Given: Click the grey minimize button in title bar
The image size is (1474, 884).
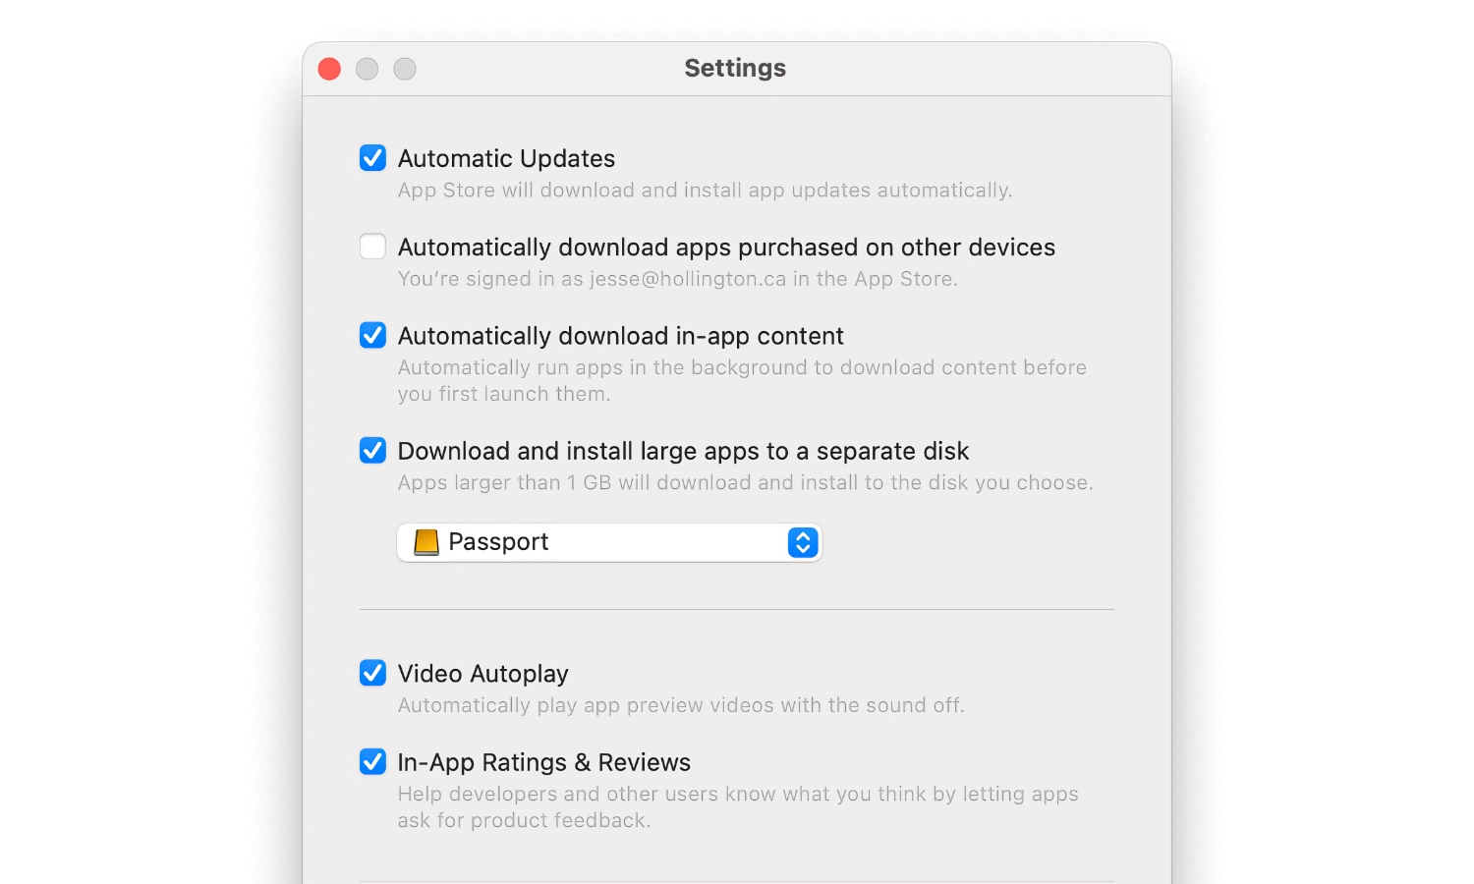Looking at the screenshot, I should 367,69.
